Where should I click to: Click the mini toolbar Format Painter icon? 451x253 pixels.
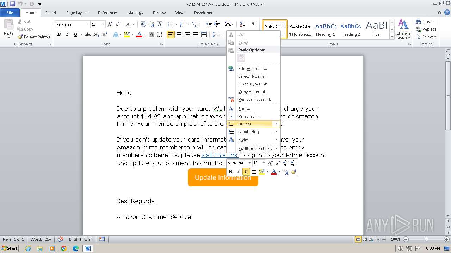pos(294,172)
